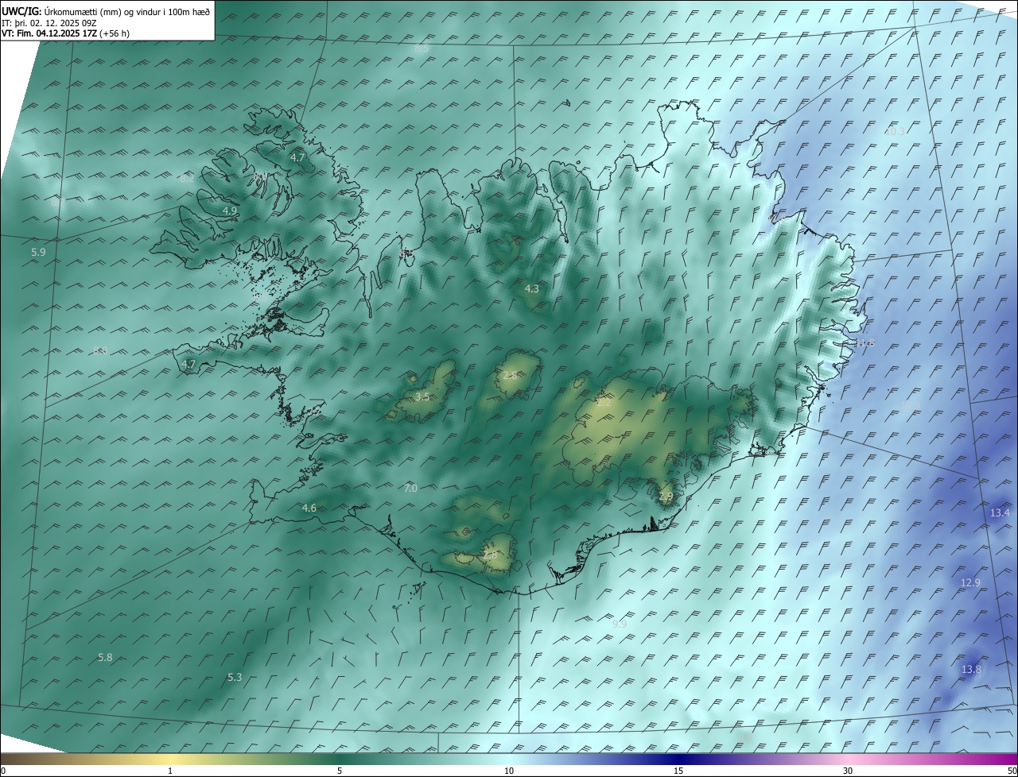Click the 4.6 value on the Reykjanes area

(x=309, y=508)
